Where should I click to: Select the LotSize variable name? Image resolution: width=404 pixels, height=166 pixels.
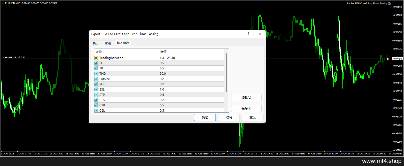coord(104,79)
